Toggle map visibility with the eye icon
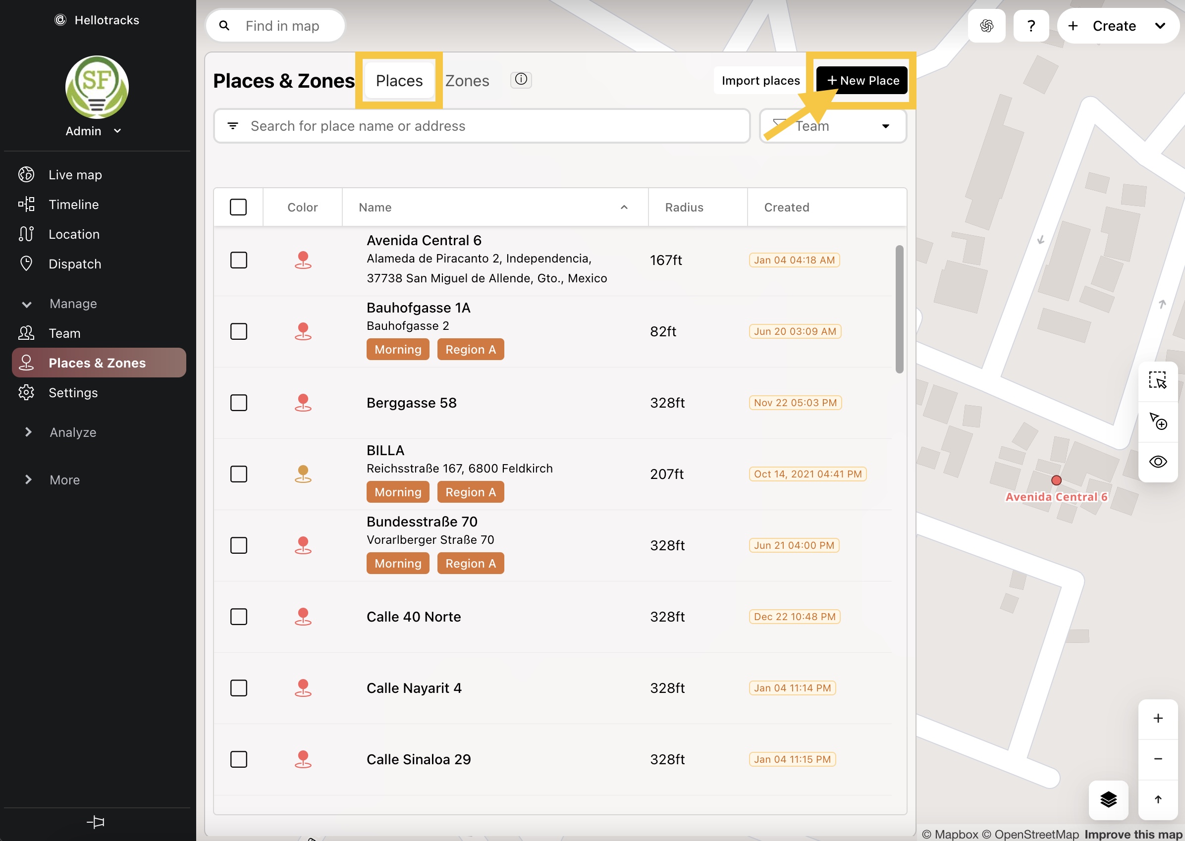Screen dimensions: 1185x841 click(1159, 461)
